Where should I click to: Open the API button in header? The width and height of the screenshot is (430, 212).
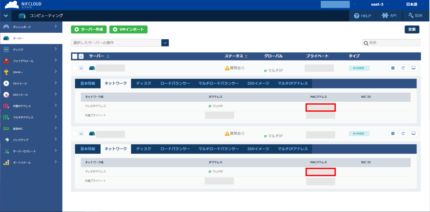(389, 16)
